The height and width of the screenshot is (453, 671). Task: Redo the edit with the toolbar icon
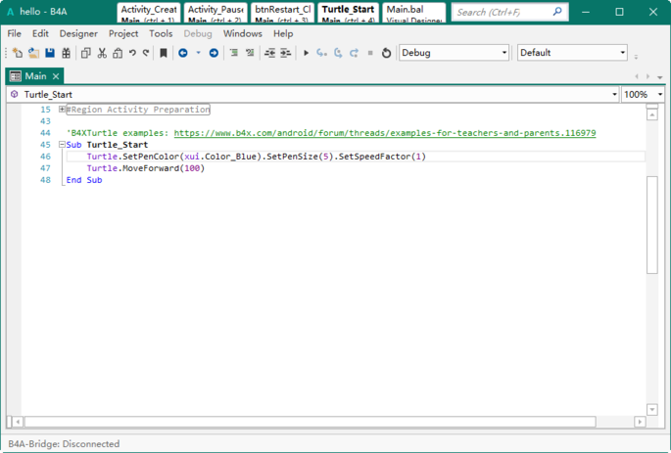point(146,53)
